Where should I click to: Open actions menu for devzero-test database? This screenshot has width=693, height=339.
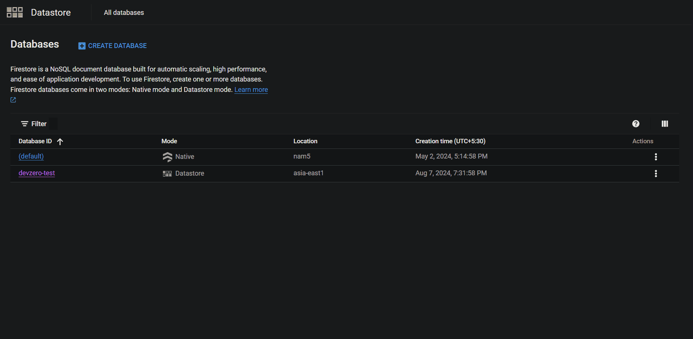click(656, 173)
